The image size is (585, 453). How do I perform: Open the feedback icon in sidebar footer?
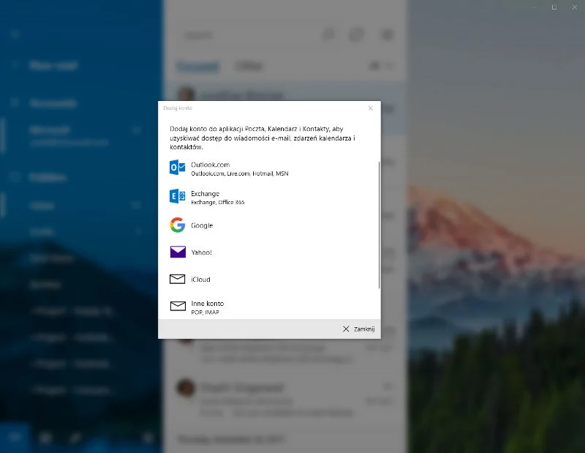(x=74, y=438)
